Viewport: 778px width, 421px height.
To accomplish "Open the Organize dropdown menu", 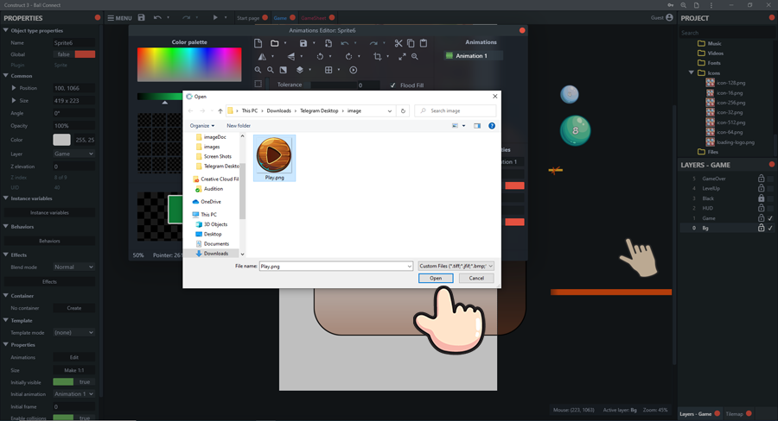I will point(201,126).
